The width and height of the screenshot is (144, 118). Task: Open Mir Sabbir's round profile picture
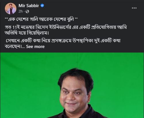pos(11,9)
